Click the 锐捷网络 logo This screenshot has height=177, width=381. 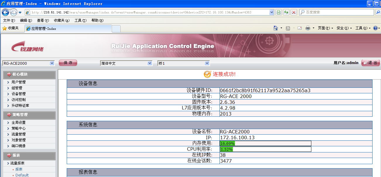pos(28,47)
